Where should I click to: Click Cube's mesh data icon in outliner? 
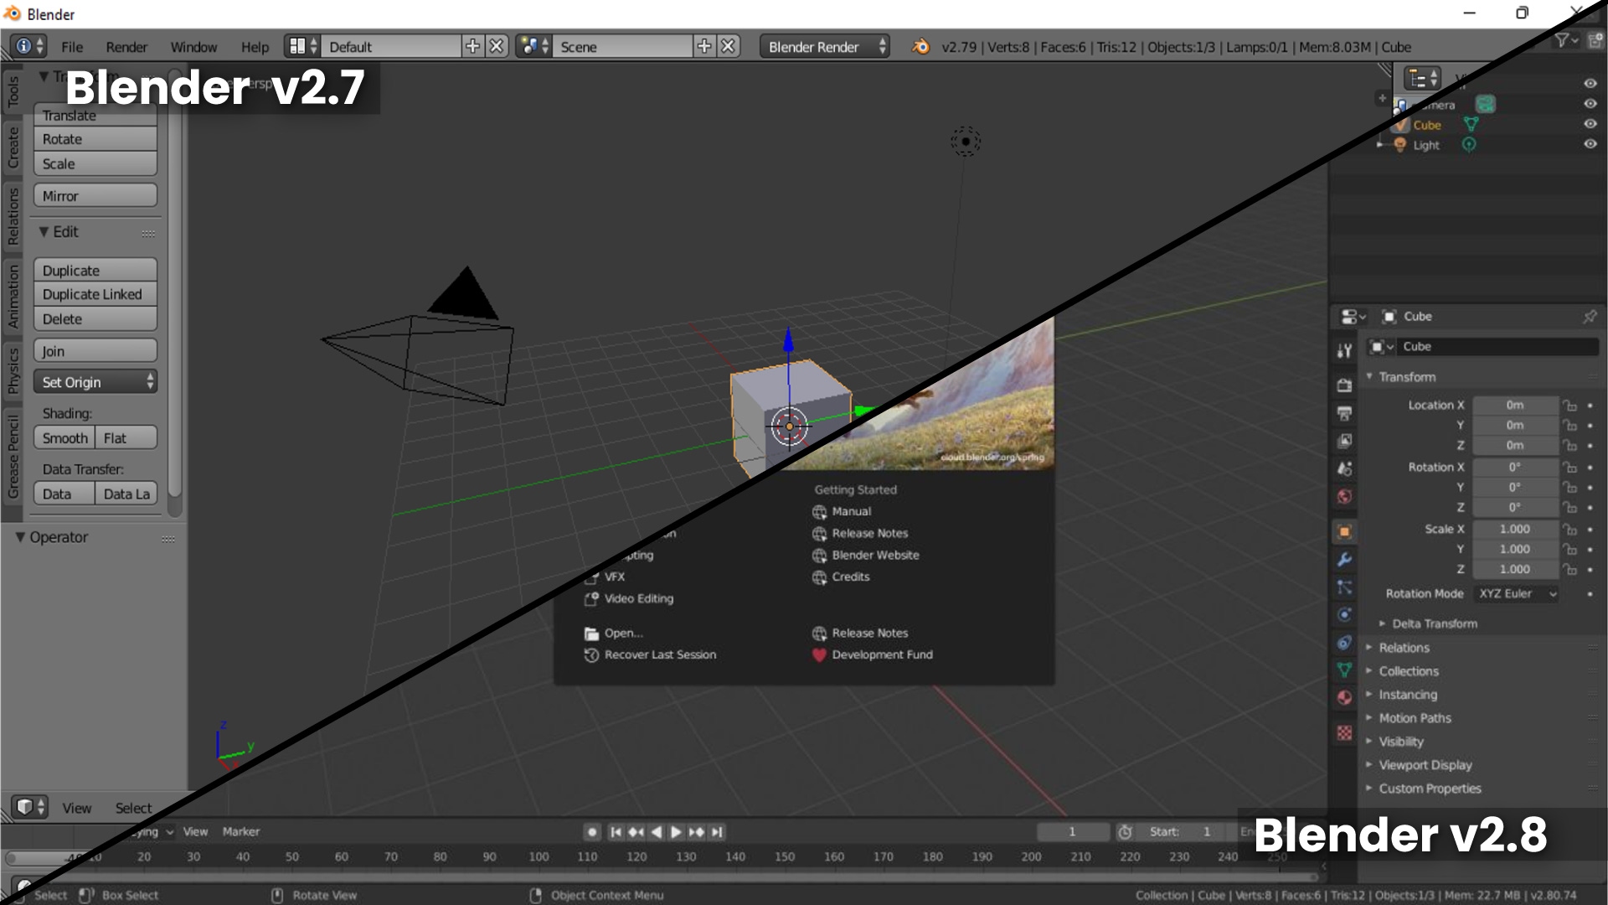click(x=1471, y=124)
